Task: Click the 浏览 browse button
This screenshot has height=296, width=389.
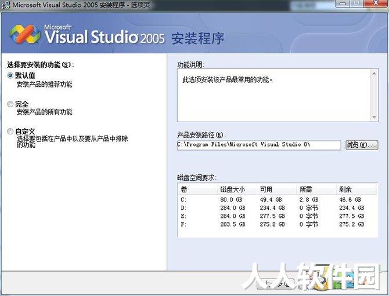Action: coord(362,145)
